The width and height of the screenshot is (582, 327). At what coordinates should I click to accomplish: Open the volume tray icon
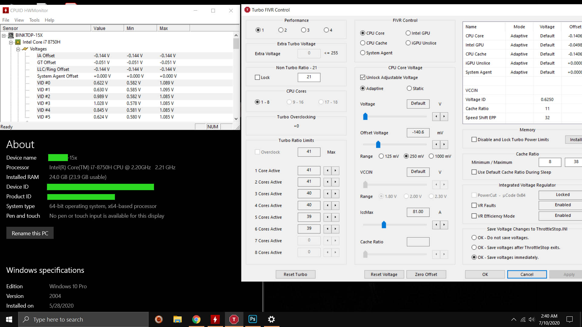[531, 319]
